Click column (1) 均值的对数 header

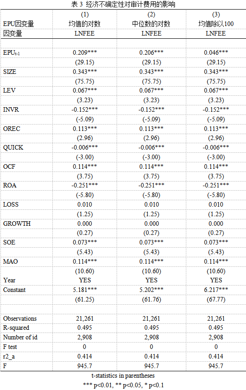point(85,24)
